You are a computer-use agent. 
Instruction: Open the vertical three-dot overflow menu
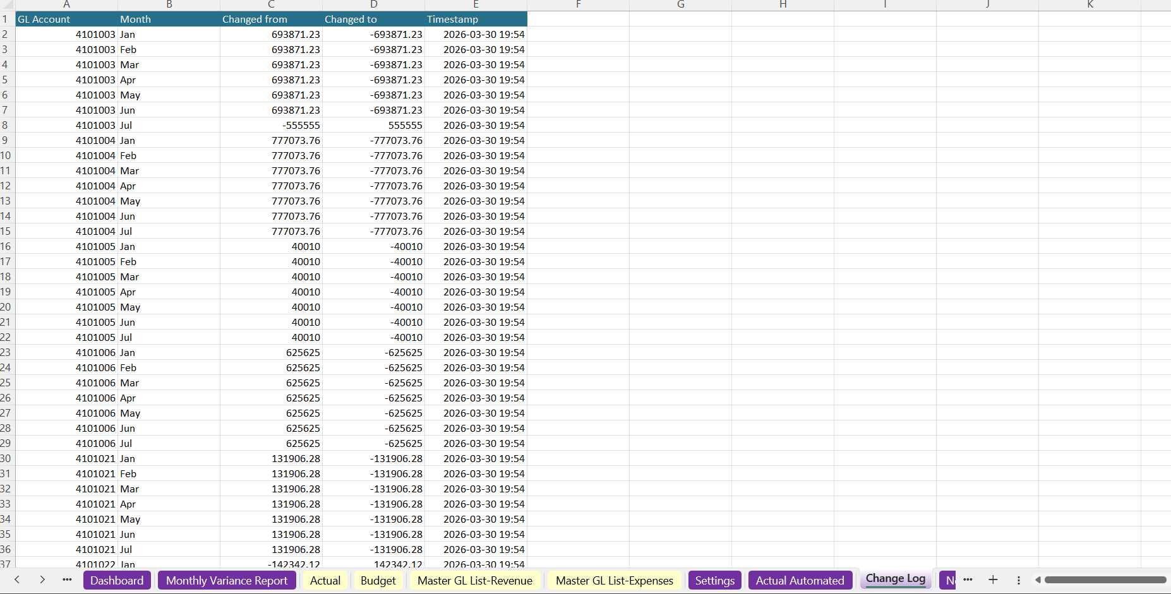(x=1018, y=579)
